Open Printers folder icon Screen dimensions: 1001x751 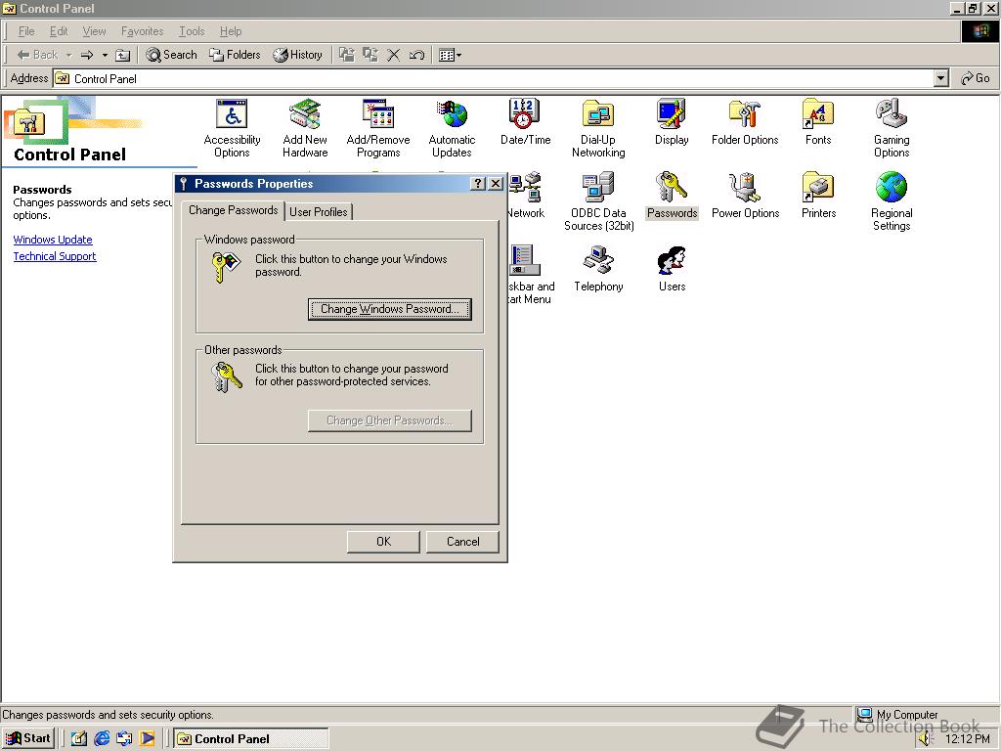point(818,195)
